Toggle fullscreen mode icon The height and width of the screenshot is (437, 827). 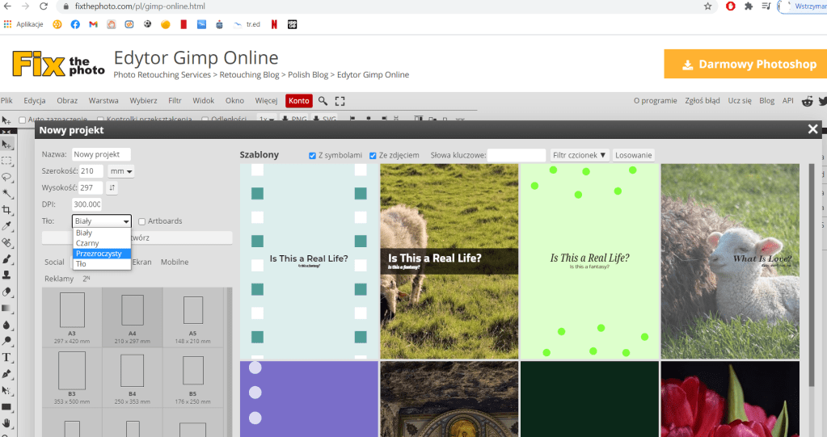click(x=340, y=101)
